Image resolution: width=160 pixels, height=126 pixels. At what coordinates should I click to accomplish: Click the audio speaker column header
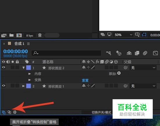click(8, 62)
